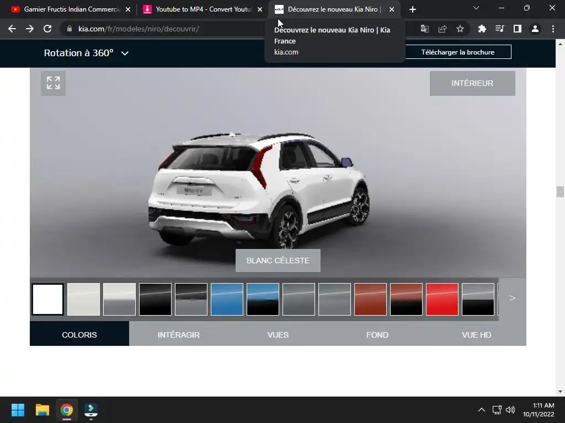Select the VUE HD tab

pos(476,334)
